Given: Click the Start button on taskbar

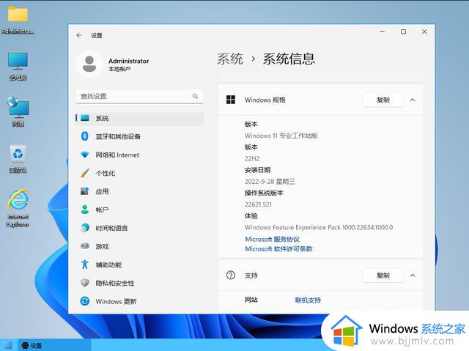Looking at the screenshot, I should pyautogui.click(x=8, y=345).
